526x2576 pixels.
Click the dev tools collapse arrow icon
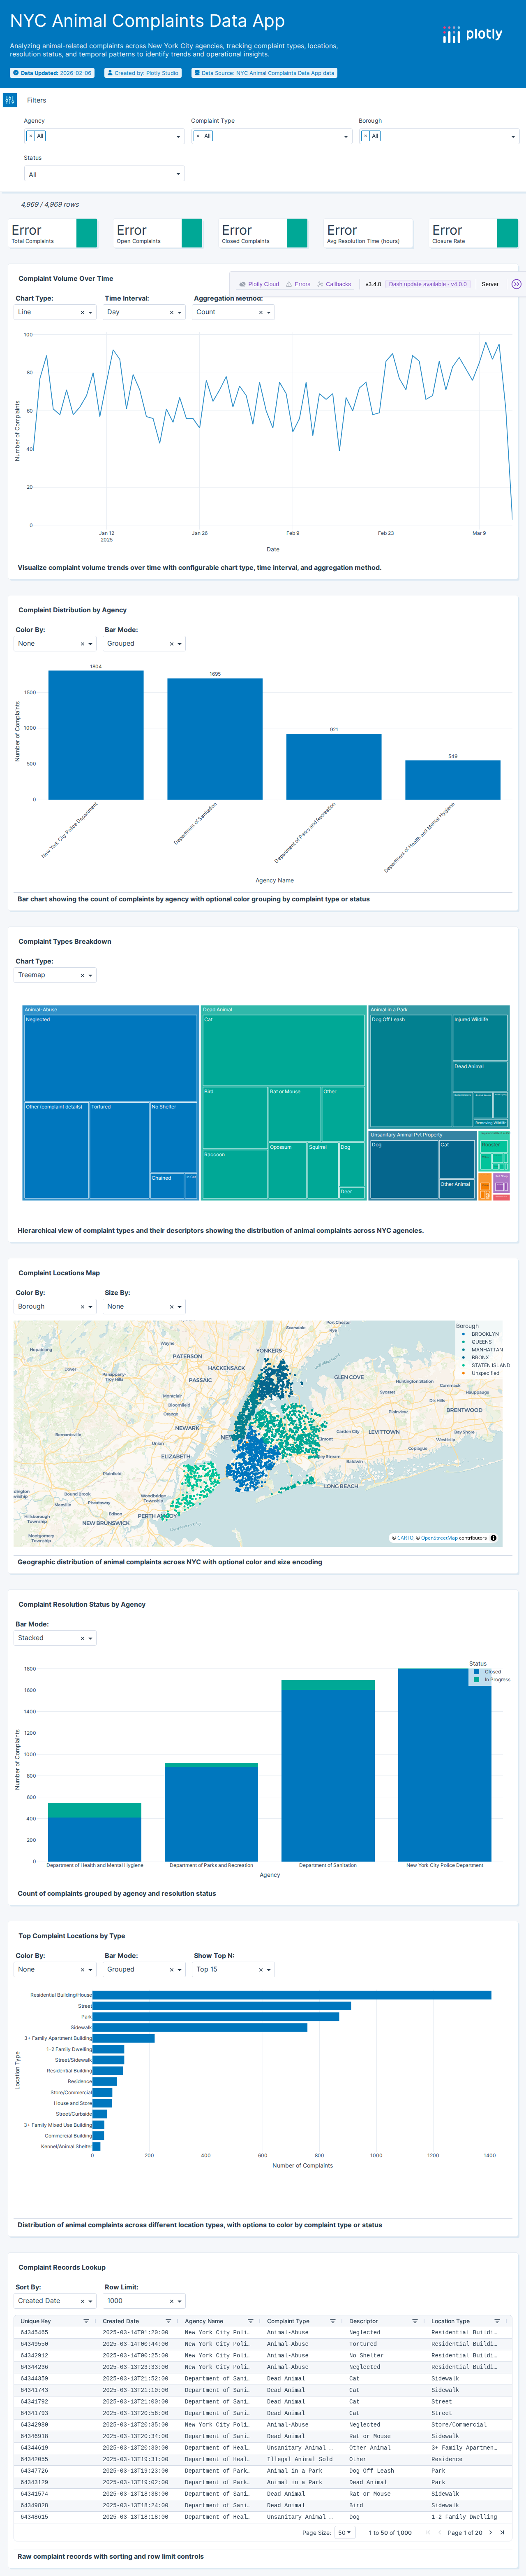point(516,284)
